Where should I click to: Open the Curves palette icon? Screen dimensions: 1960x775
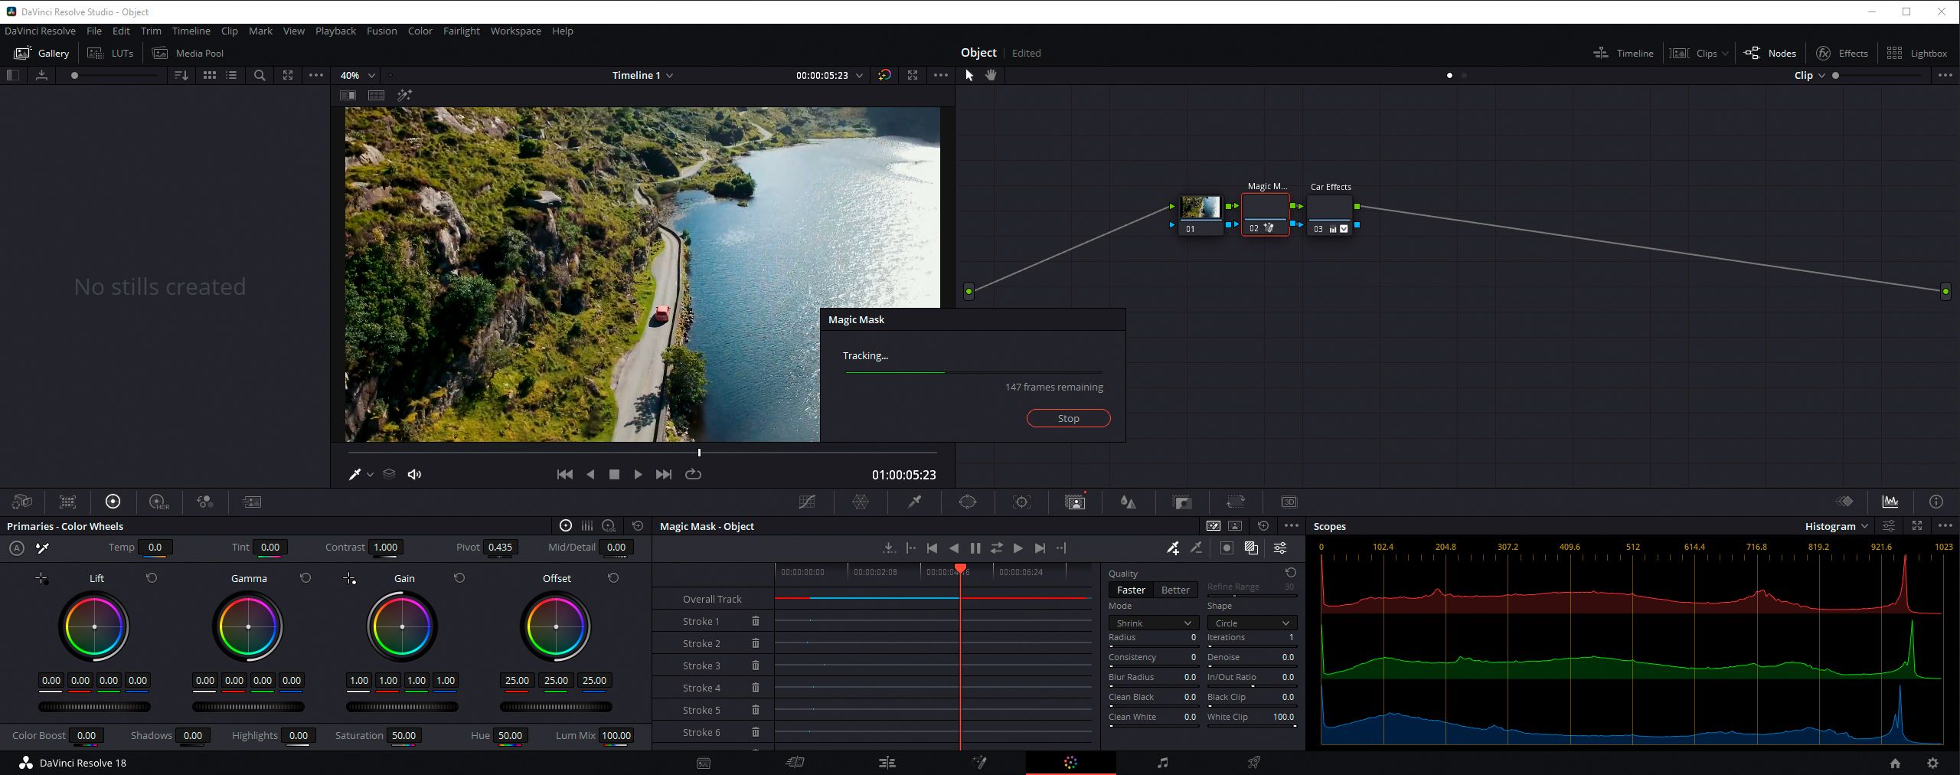(x=806, y=502)
